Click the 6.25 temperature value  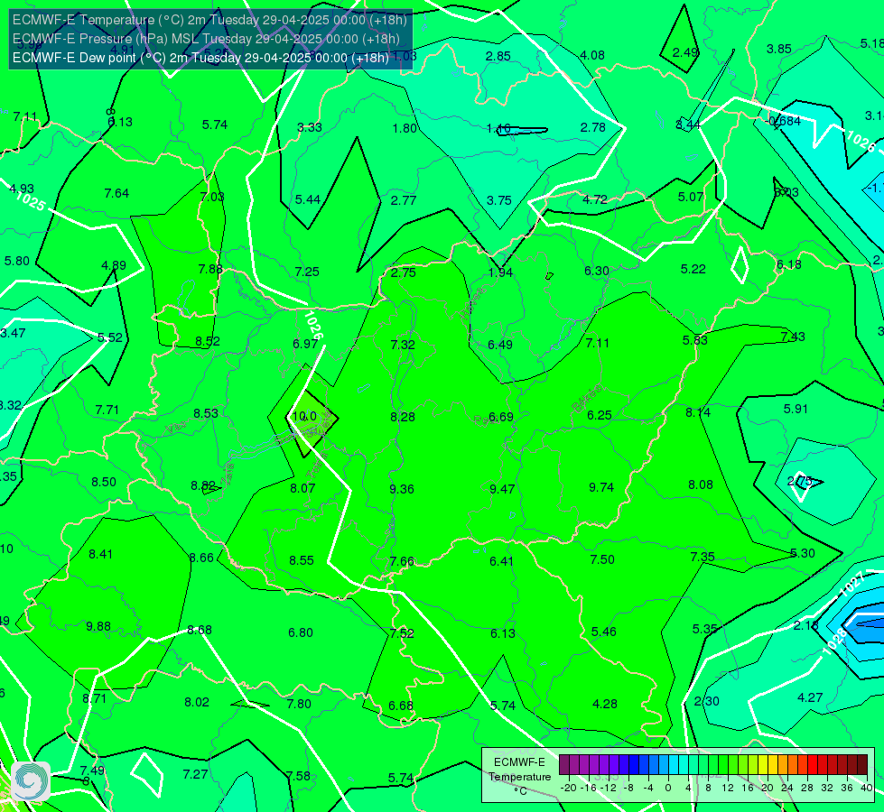click(600, 415)
